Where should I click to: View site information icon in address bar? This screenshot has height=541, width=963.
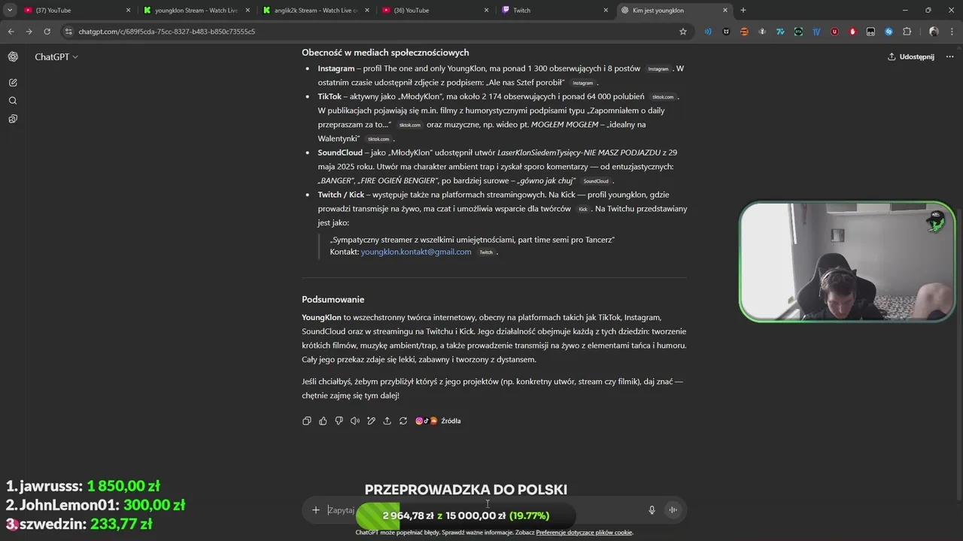point(68,32)
